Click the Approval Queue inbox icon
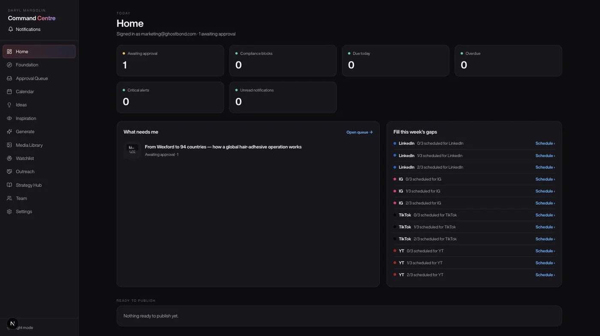This screenshot has width=600, height=336. (9, 78)
